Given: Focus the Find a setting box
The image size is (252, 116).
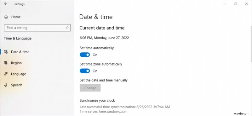Looking at the screenshot, I should tap(37, 28).
